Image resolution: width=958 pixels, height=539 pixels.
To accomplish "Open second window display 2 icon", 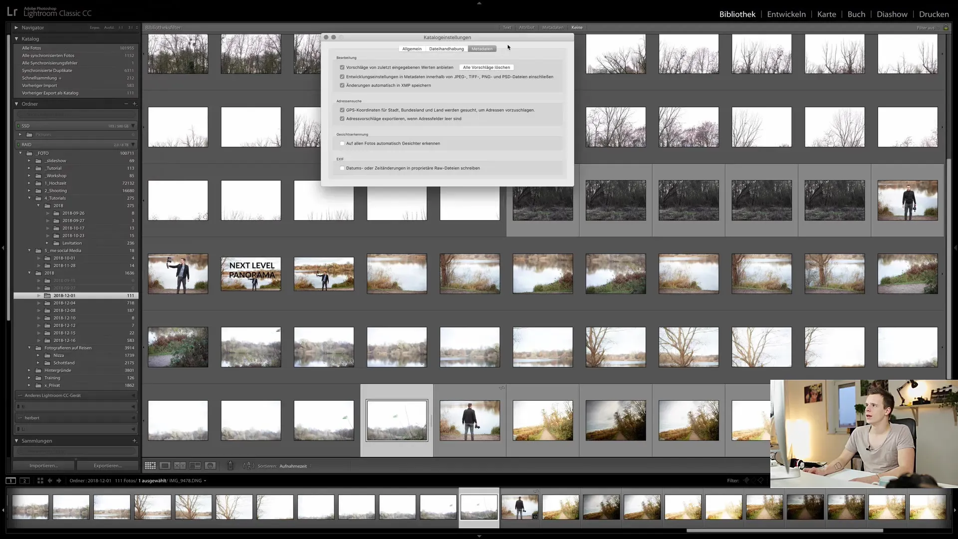I will (24, 481).
